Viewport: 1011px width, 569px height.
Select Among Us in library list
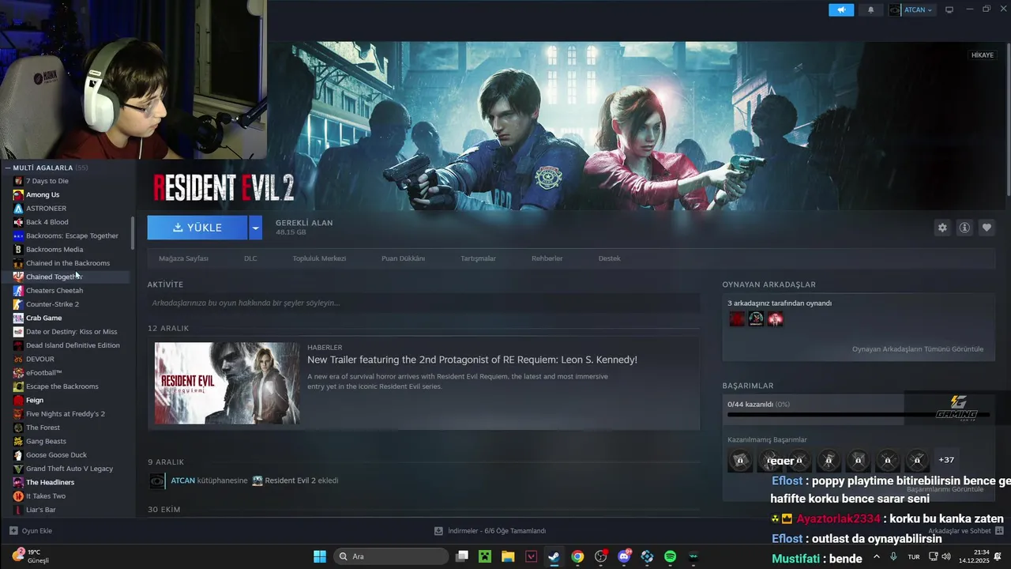click(x=43, y=194)
